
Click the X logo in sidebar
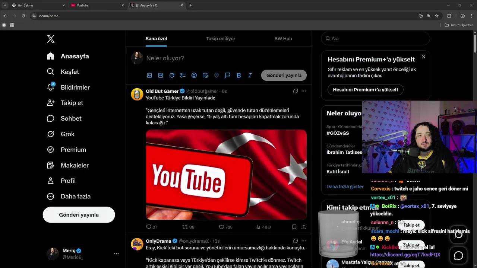click(51, 39)
